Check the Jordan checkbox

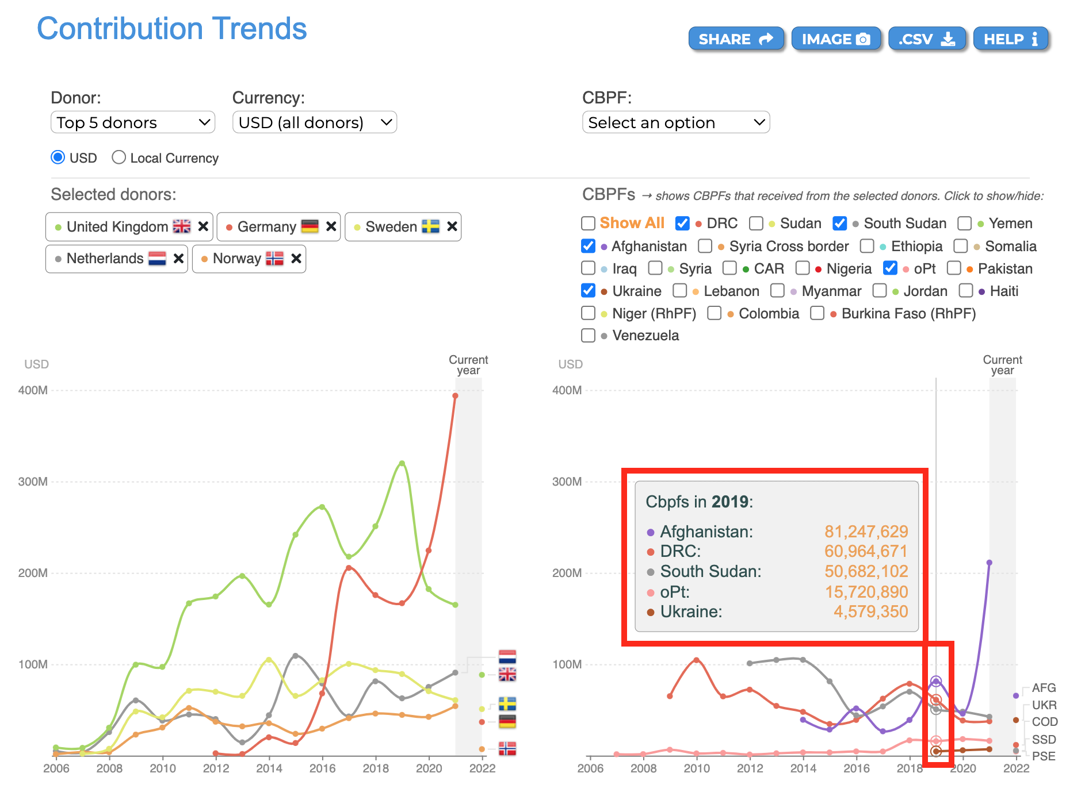880,291
